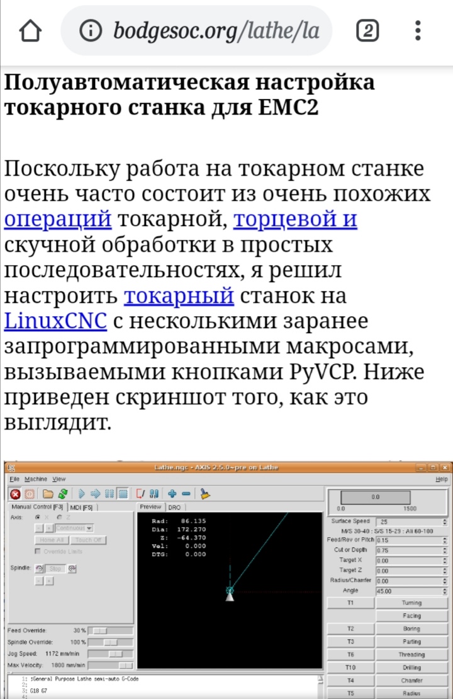
Task: Open the View menu in AXIS
Action: [59, 479]
